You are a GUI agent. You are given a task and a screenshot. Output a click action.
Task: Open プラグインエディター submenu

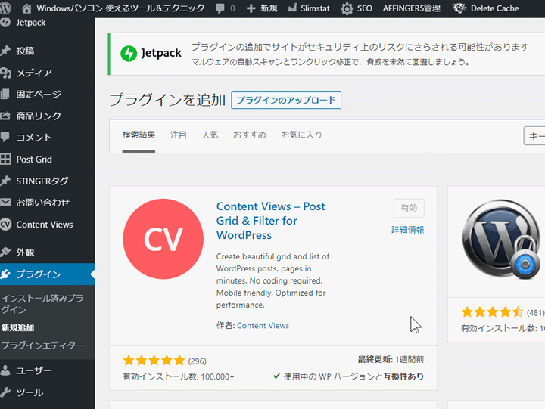pyautogui.click(x=42, y=345)
